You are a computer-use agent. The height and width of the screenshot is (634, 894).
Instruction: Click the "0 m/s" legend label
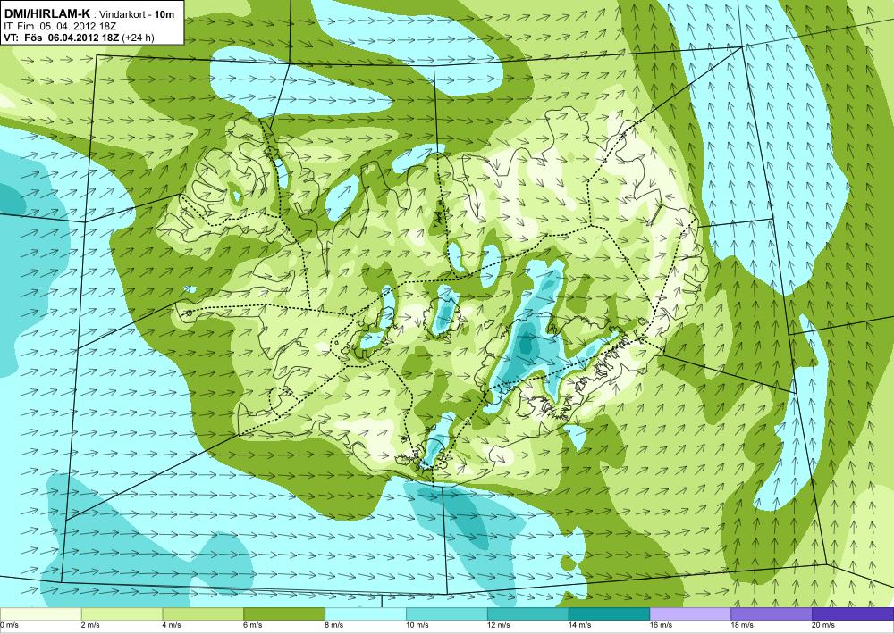coord(10,625)
